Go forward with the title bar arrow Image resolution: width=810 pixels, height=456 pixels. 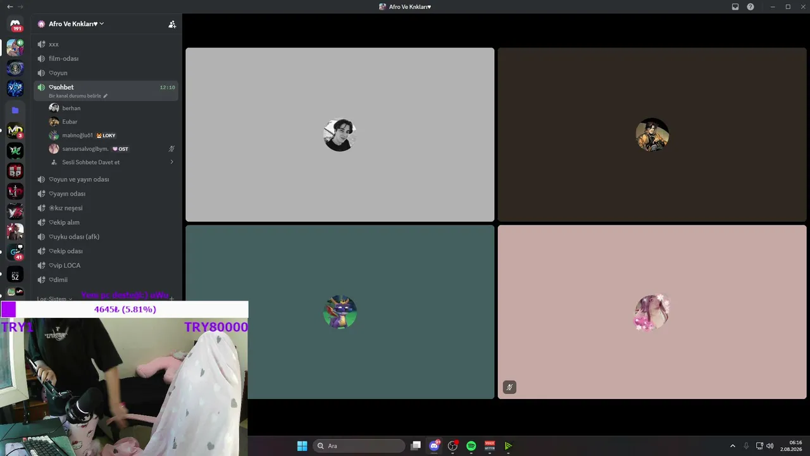click(x=21, y=6)
